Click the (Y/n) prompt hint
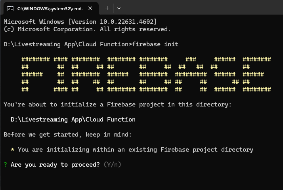This screenshot has width=283, height=190. (113, 165)
